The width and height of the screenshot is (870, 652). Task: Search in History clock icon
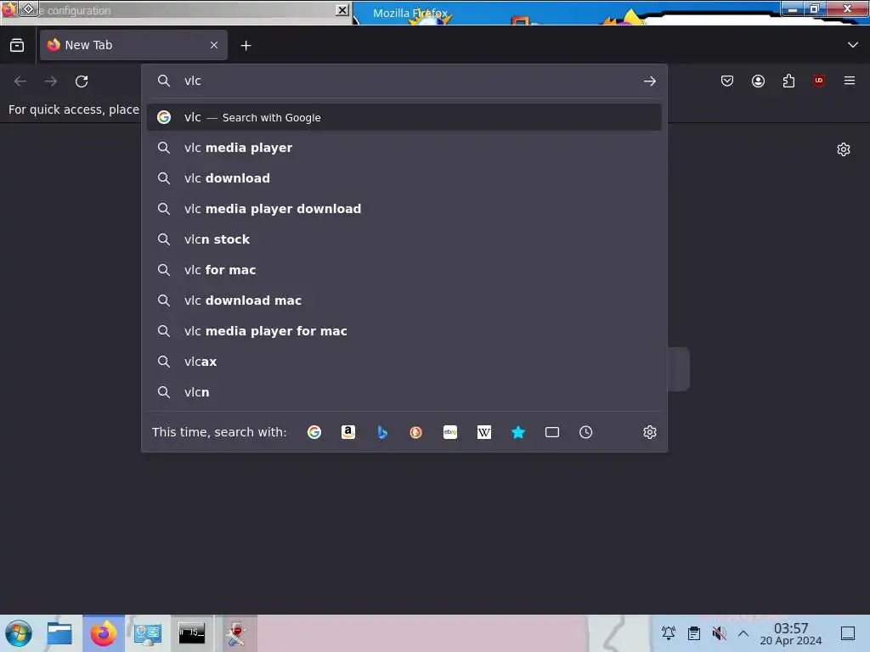[586, 432]
